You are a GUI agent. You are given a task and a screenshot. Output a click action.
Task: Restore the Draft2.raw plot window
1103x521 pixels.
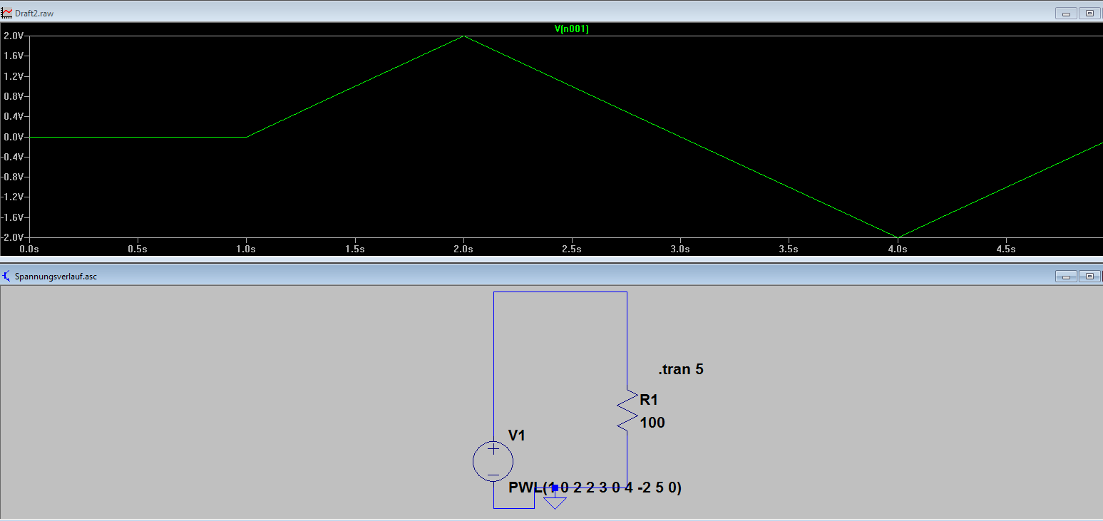[1090, 13]
